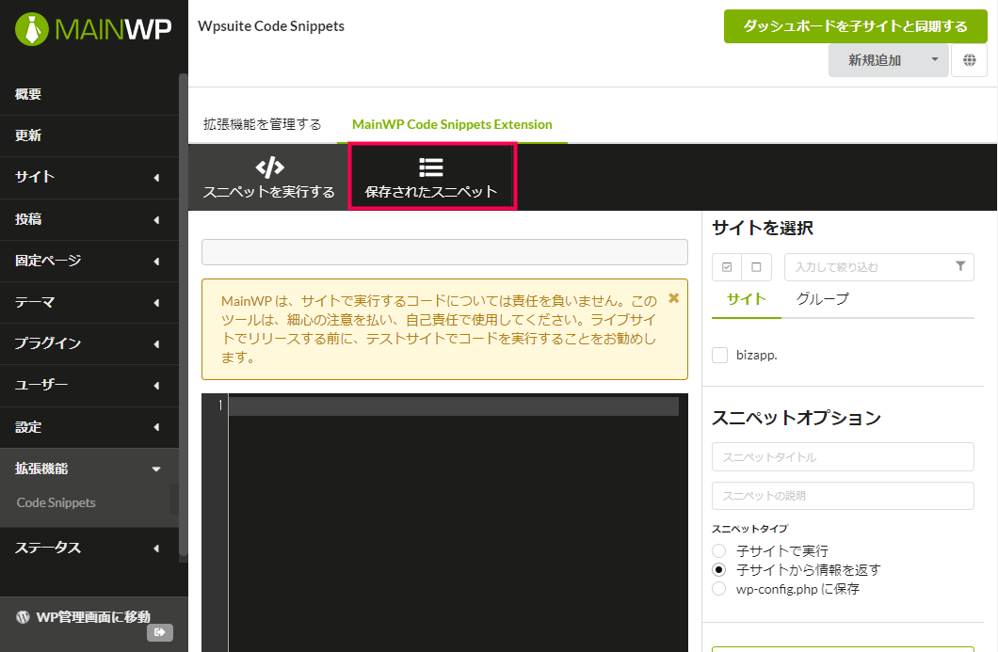The height and width of the screenshot is (652, 998).
Task: Click the filter funnel icon
Action: (960, 266)
